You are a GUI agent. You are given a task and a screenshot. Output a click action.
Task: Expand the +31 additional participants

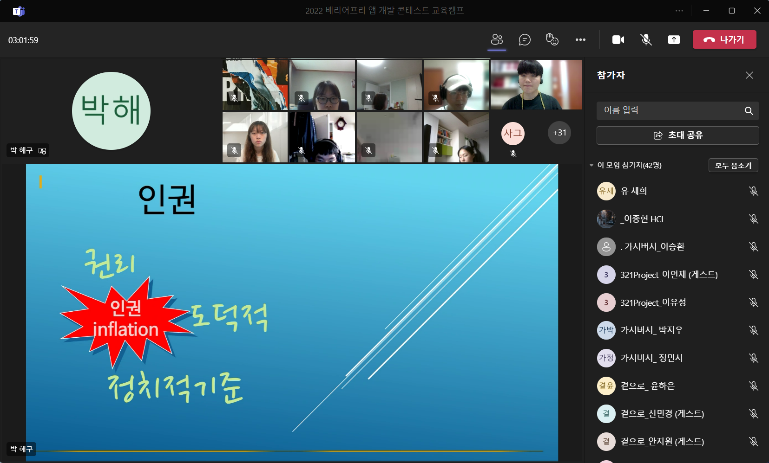[559, 133]
